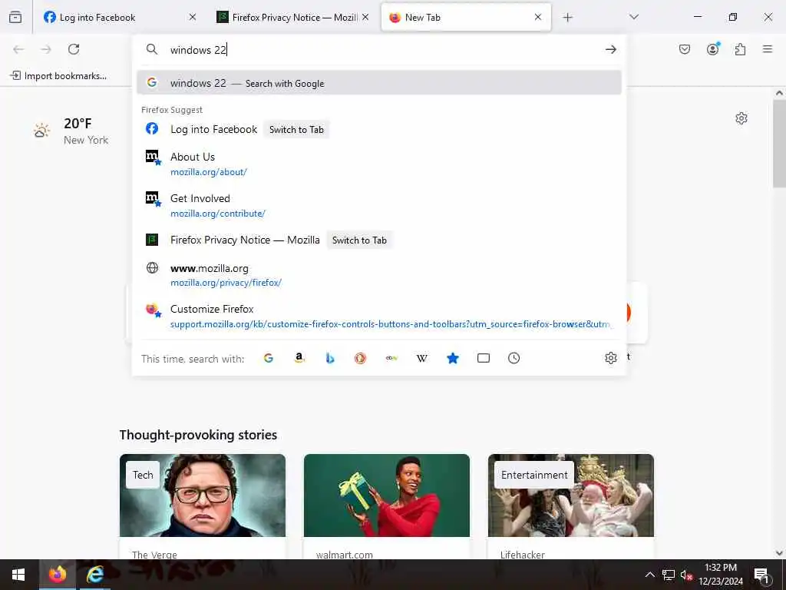Open the Tech story thumbnail
The image size is (786, 590).
(x=203, y=496)
